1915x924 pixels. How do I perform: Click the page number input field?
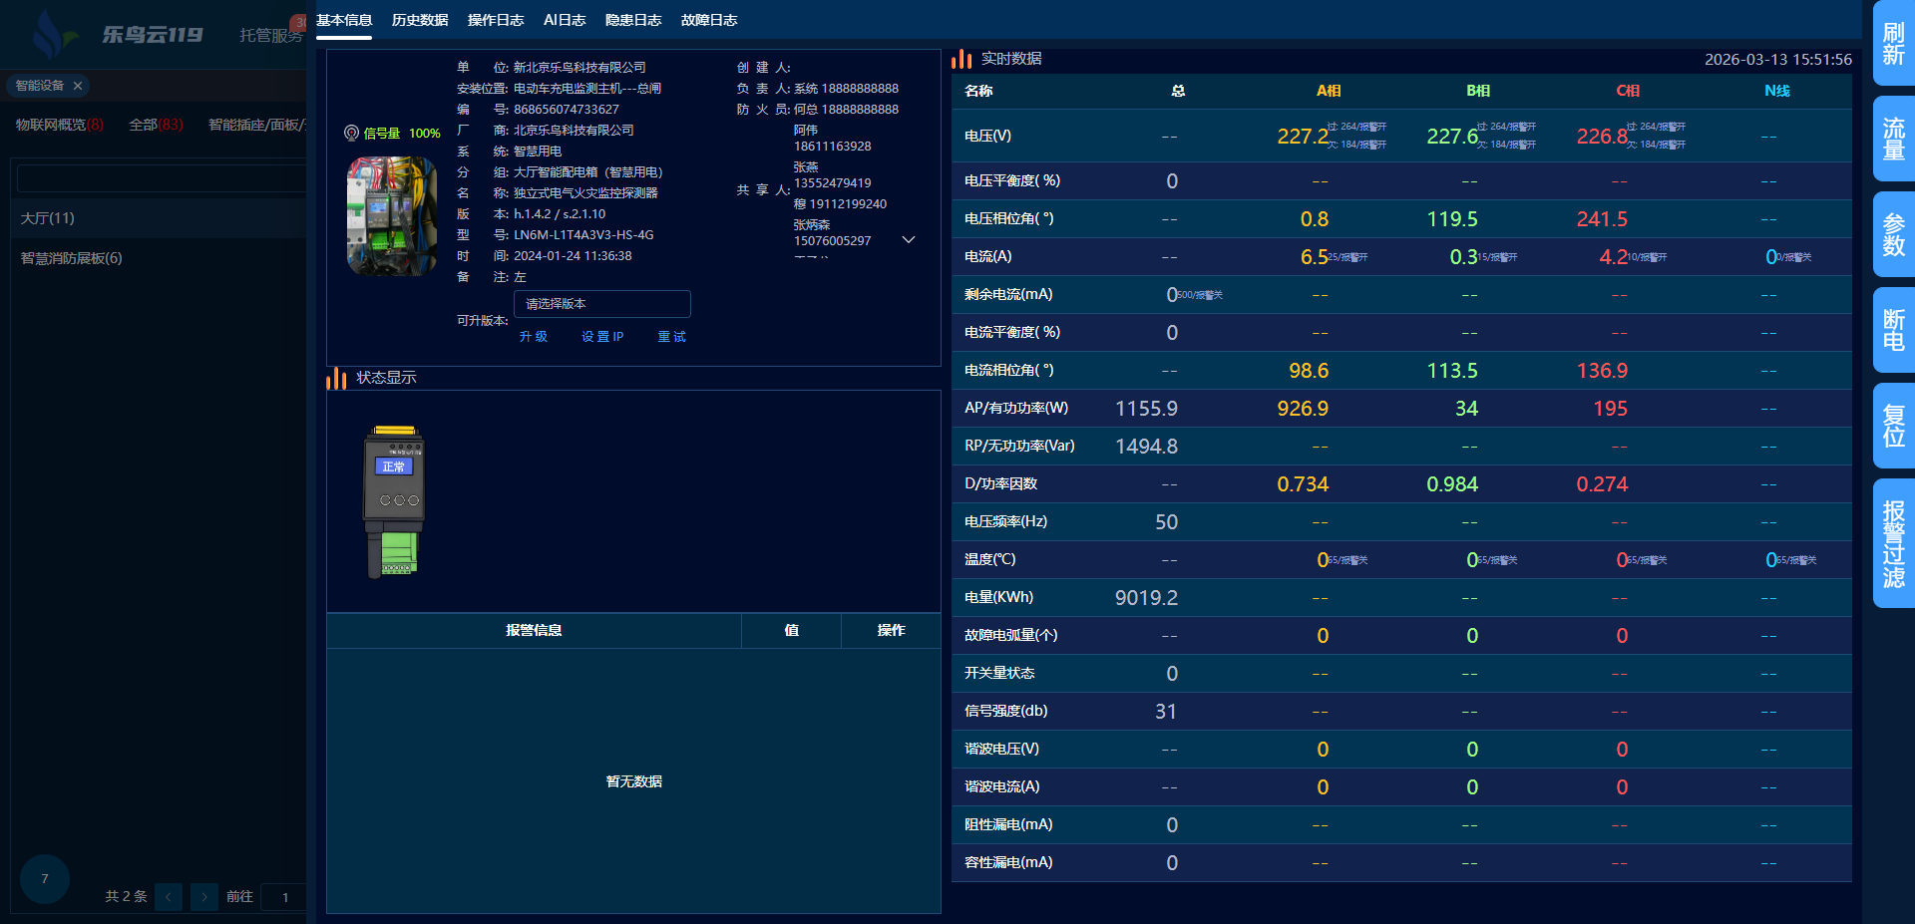[285, 897]
